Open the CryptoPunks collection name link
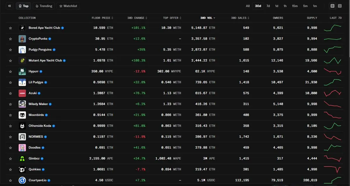This screenshot has width=350, height=186. pyautogui.click(x=38, y=39)
